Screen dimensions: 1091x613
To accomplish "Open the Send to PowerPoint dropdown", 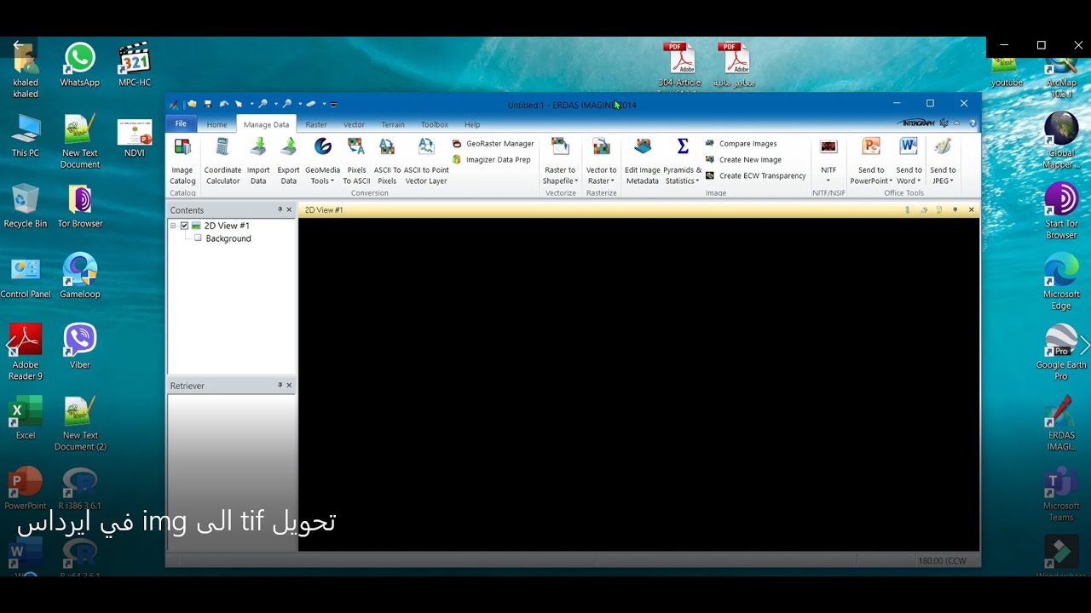I will pyautogui.click(x=871, y=161).
